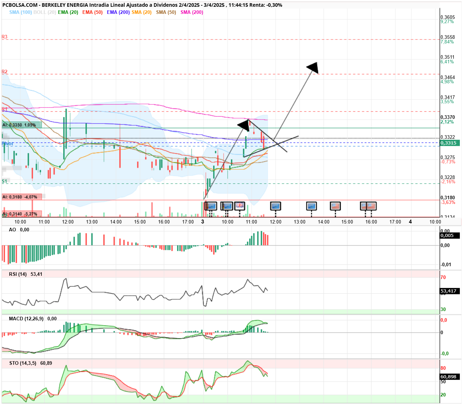The width and height of the screenshot is (463, 405).
Task: Toggle the SMA (200) legend label
Action: pyautogui.click(x=192, y=12)
